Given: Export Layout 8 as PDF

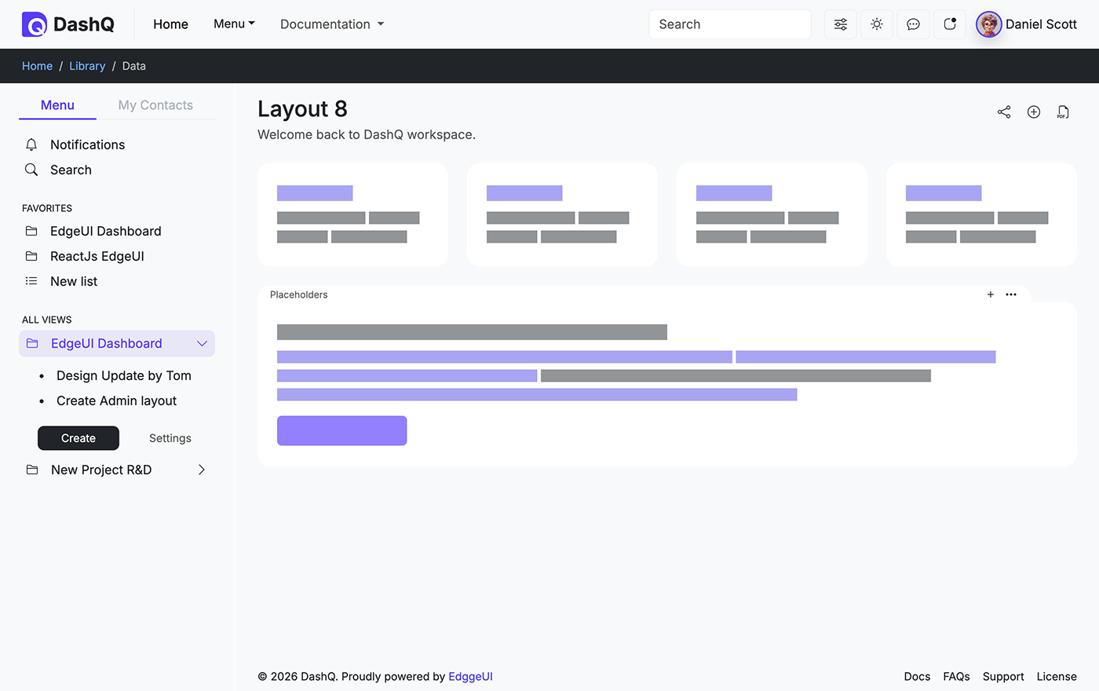Looking at the screenshot, I should click(1062, 112).
